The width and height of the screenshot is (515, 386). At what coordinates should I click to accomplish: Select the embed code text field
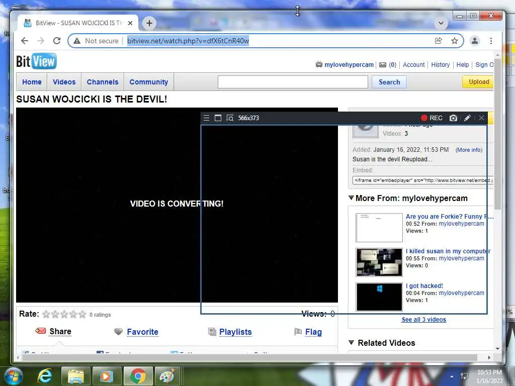coord(423,180)
